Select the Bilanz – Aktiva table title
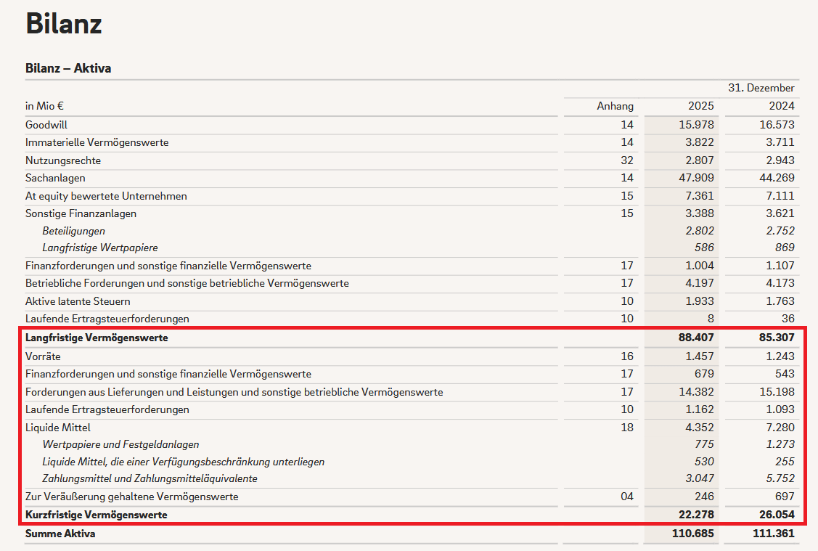 tap(68, 68)
